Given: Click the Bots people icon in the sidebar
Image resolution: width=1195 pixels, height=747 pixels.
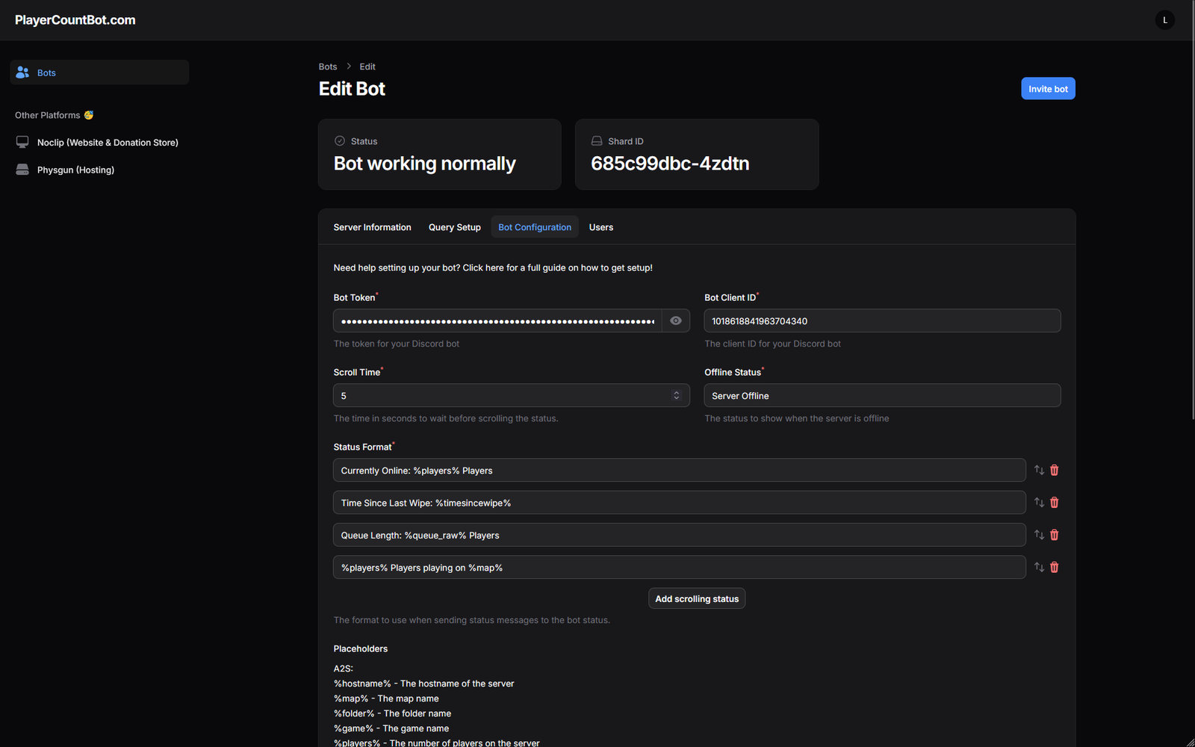Looking at the screenshot, I should click(x=22, y=72).
